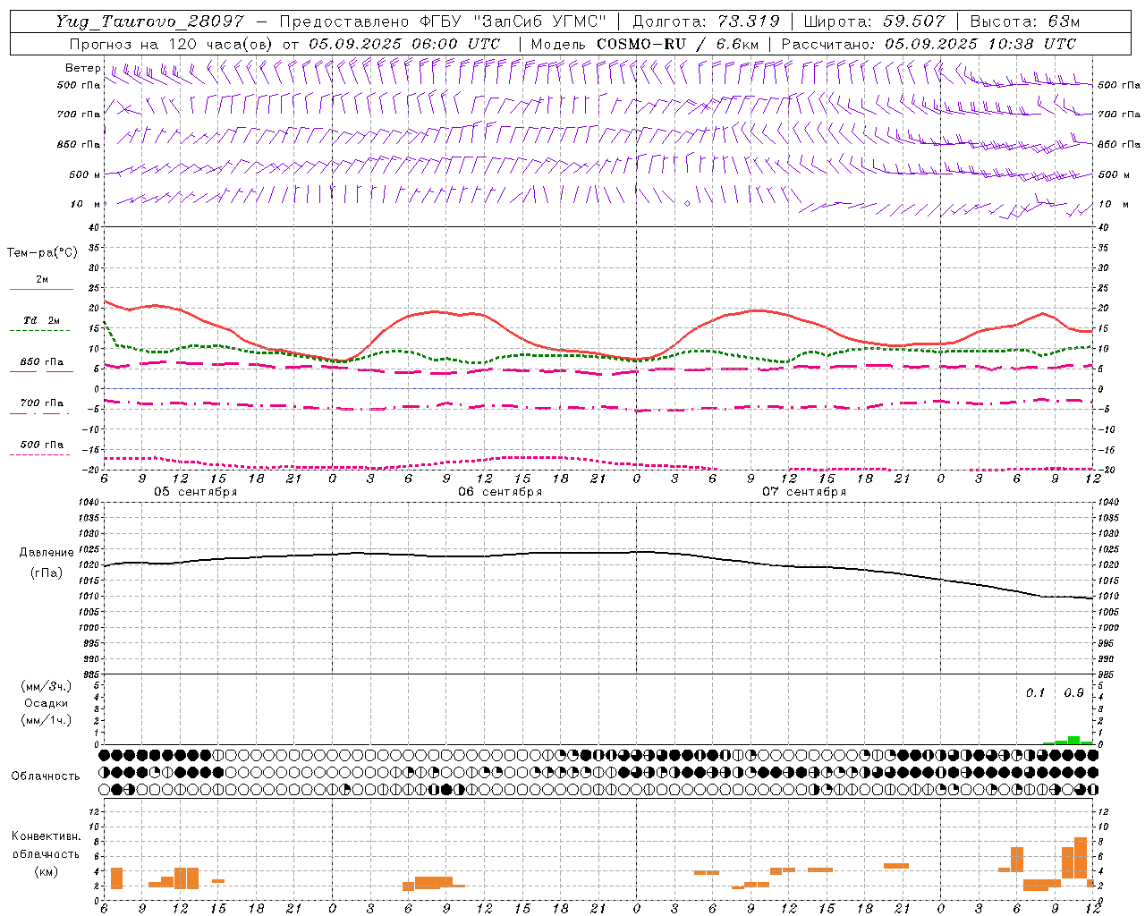Click the 'Конвективн.' convective cloud label

point(47,836)
